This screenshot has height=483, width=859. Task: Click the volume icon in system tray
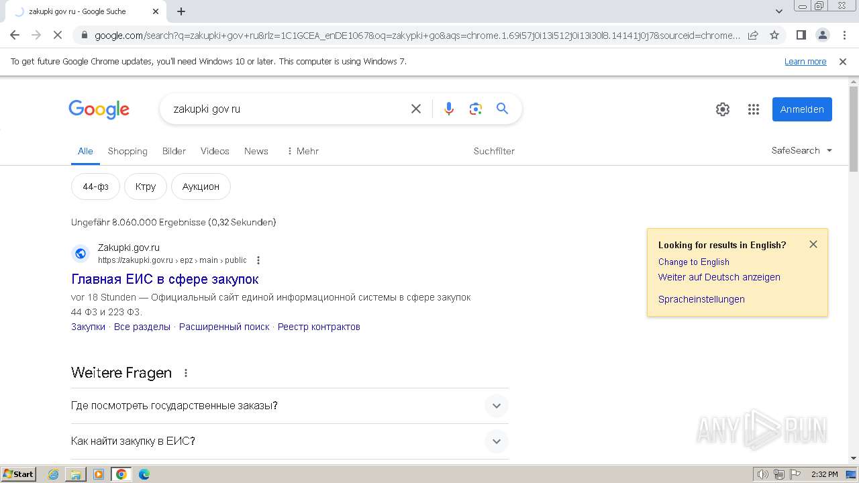(763, 474)
